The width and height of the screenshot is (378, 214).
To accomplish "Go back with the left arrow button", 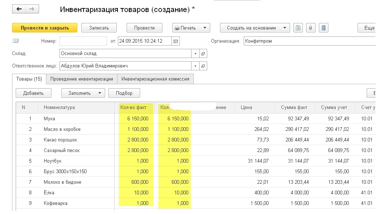I will point(19,9).
